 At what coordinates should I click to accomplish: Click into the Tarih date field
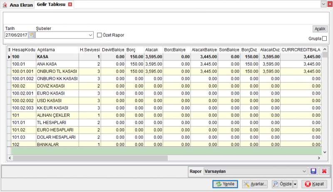[x=17, y=35]
